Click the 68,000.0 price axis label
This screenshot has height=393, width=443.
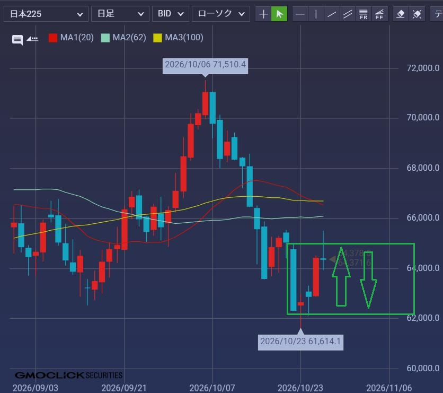[x=423, y=168]
